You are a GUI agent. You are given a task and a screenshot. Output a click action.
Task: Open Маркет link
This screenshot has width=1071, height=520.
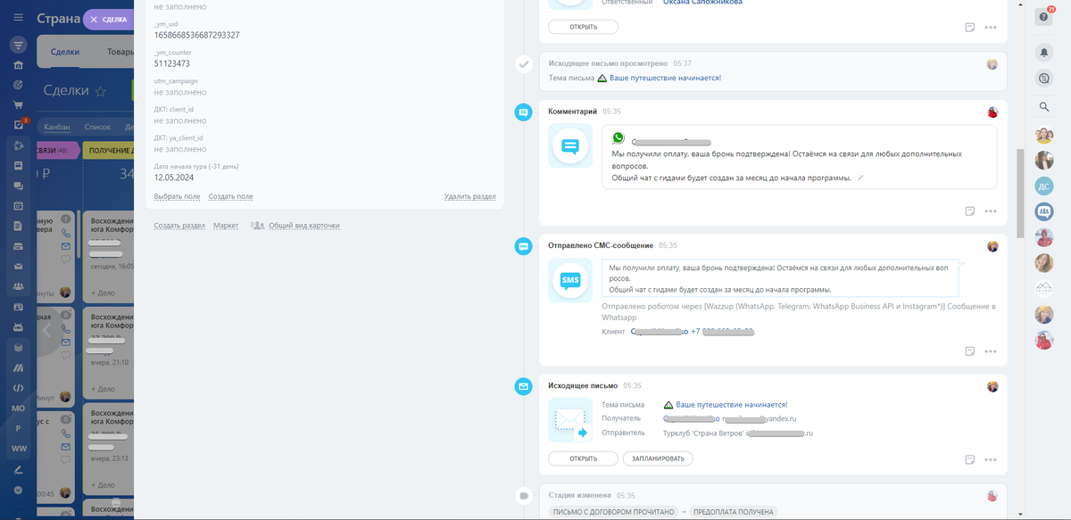[226, 226]
